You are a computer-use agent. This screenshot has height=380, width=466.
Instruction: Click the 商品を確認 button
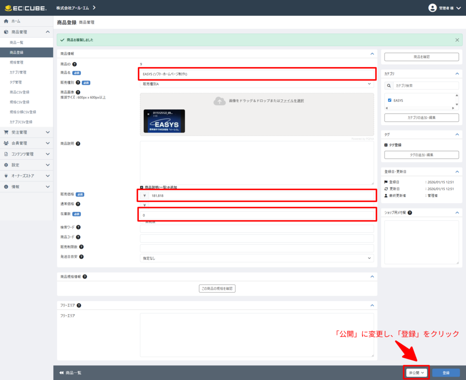click(421, 57)
